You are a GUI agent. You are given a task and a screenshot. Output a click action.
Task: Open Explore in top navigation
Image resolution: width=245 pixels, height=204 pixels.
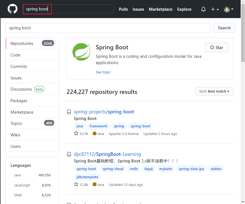[184, 9]
